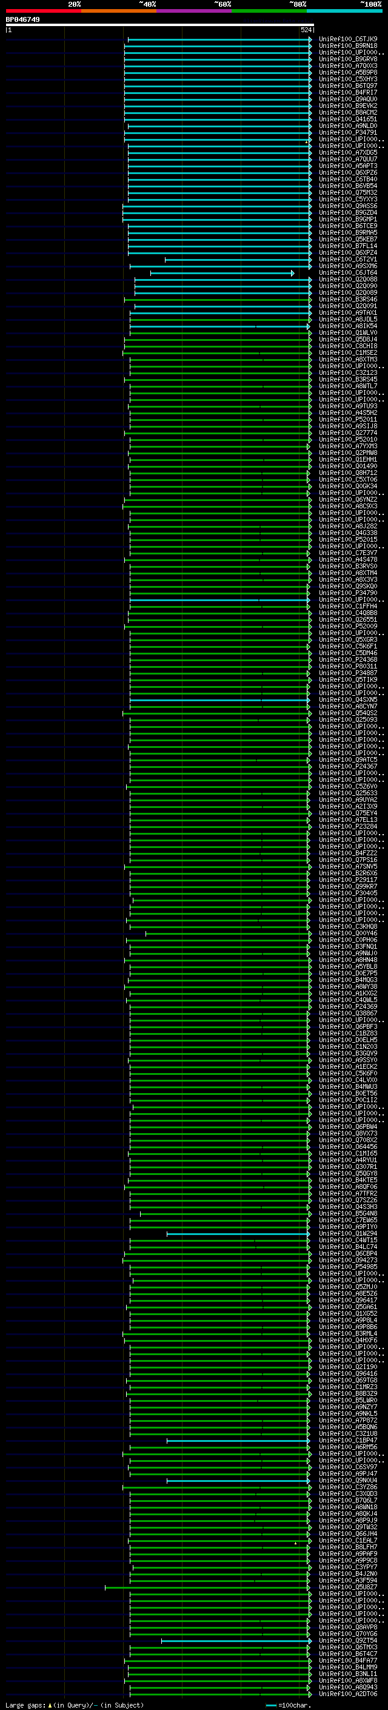Open hit UniRef100_B9RN18

pyautogui.click(x=348, y=46)
